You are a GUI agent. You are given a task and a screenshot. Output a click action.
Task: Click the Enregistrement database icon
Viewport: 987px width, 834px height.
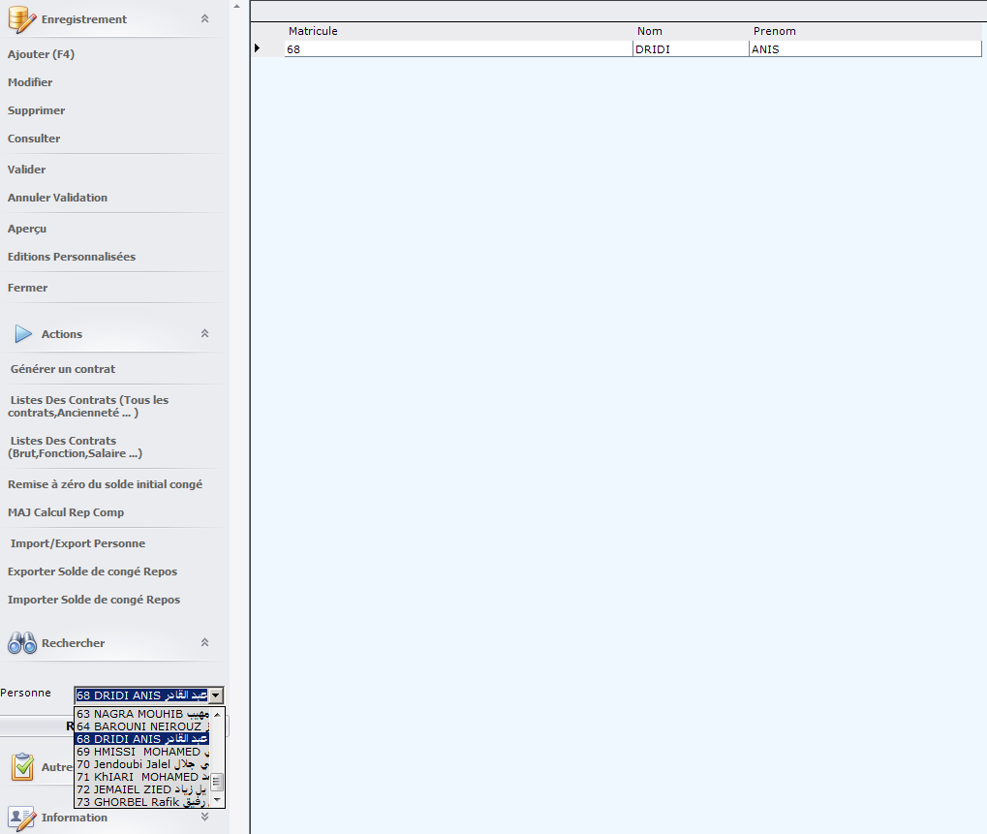click(x=22, y=19)
